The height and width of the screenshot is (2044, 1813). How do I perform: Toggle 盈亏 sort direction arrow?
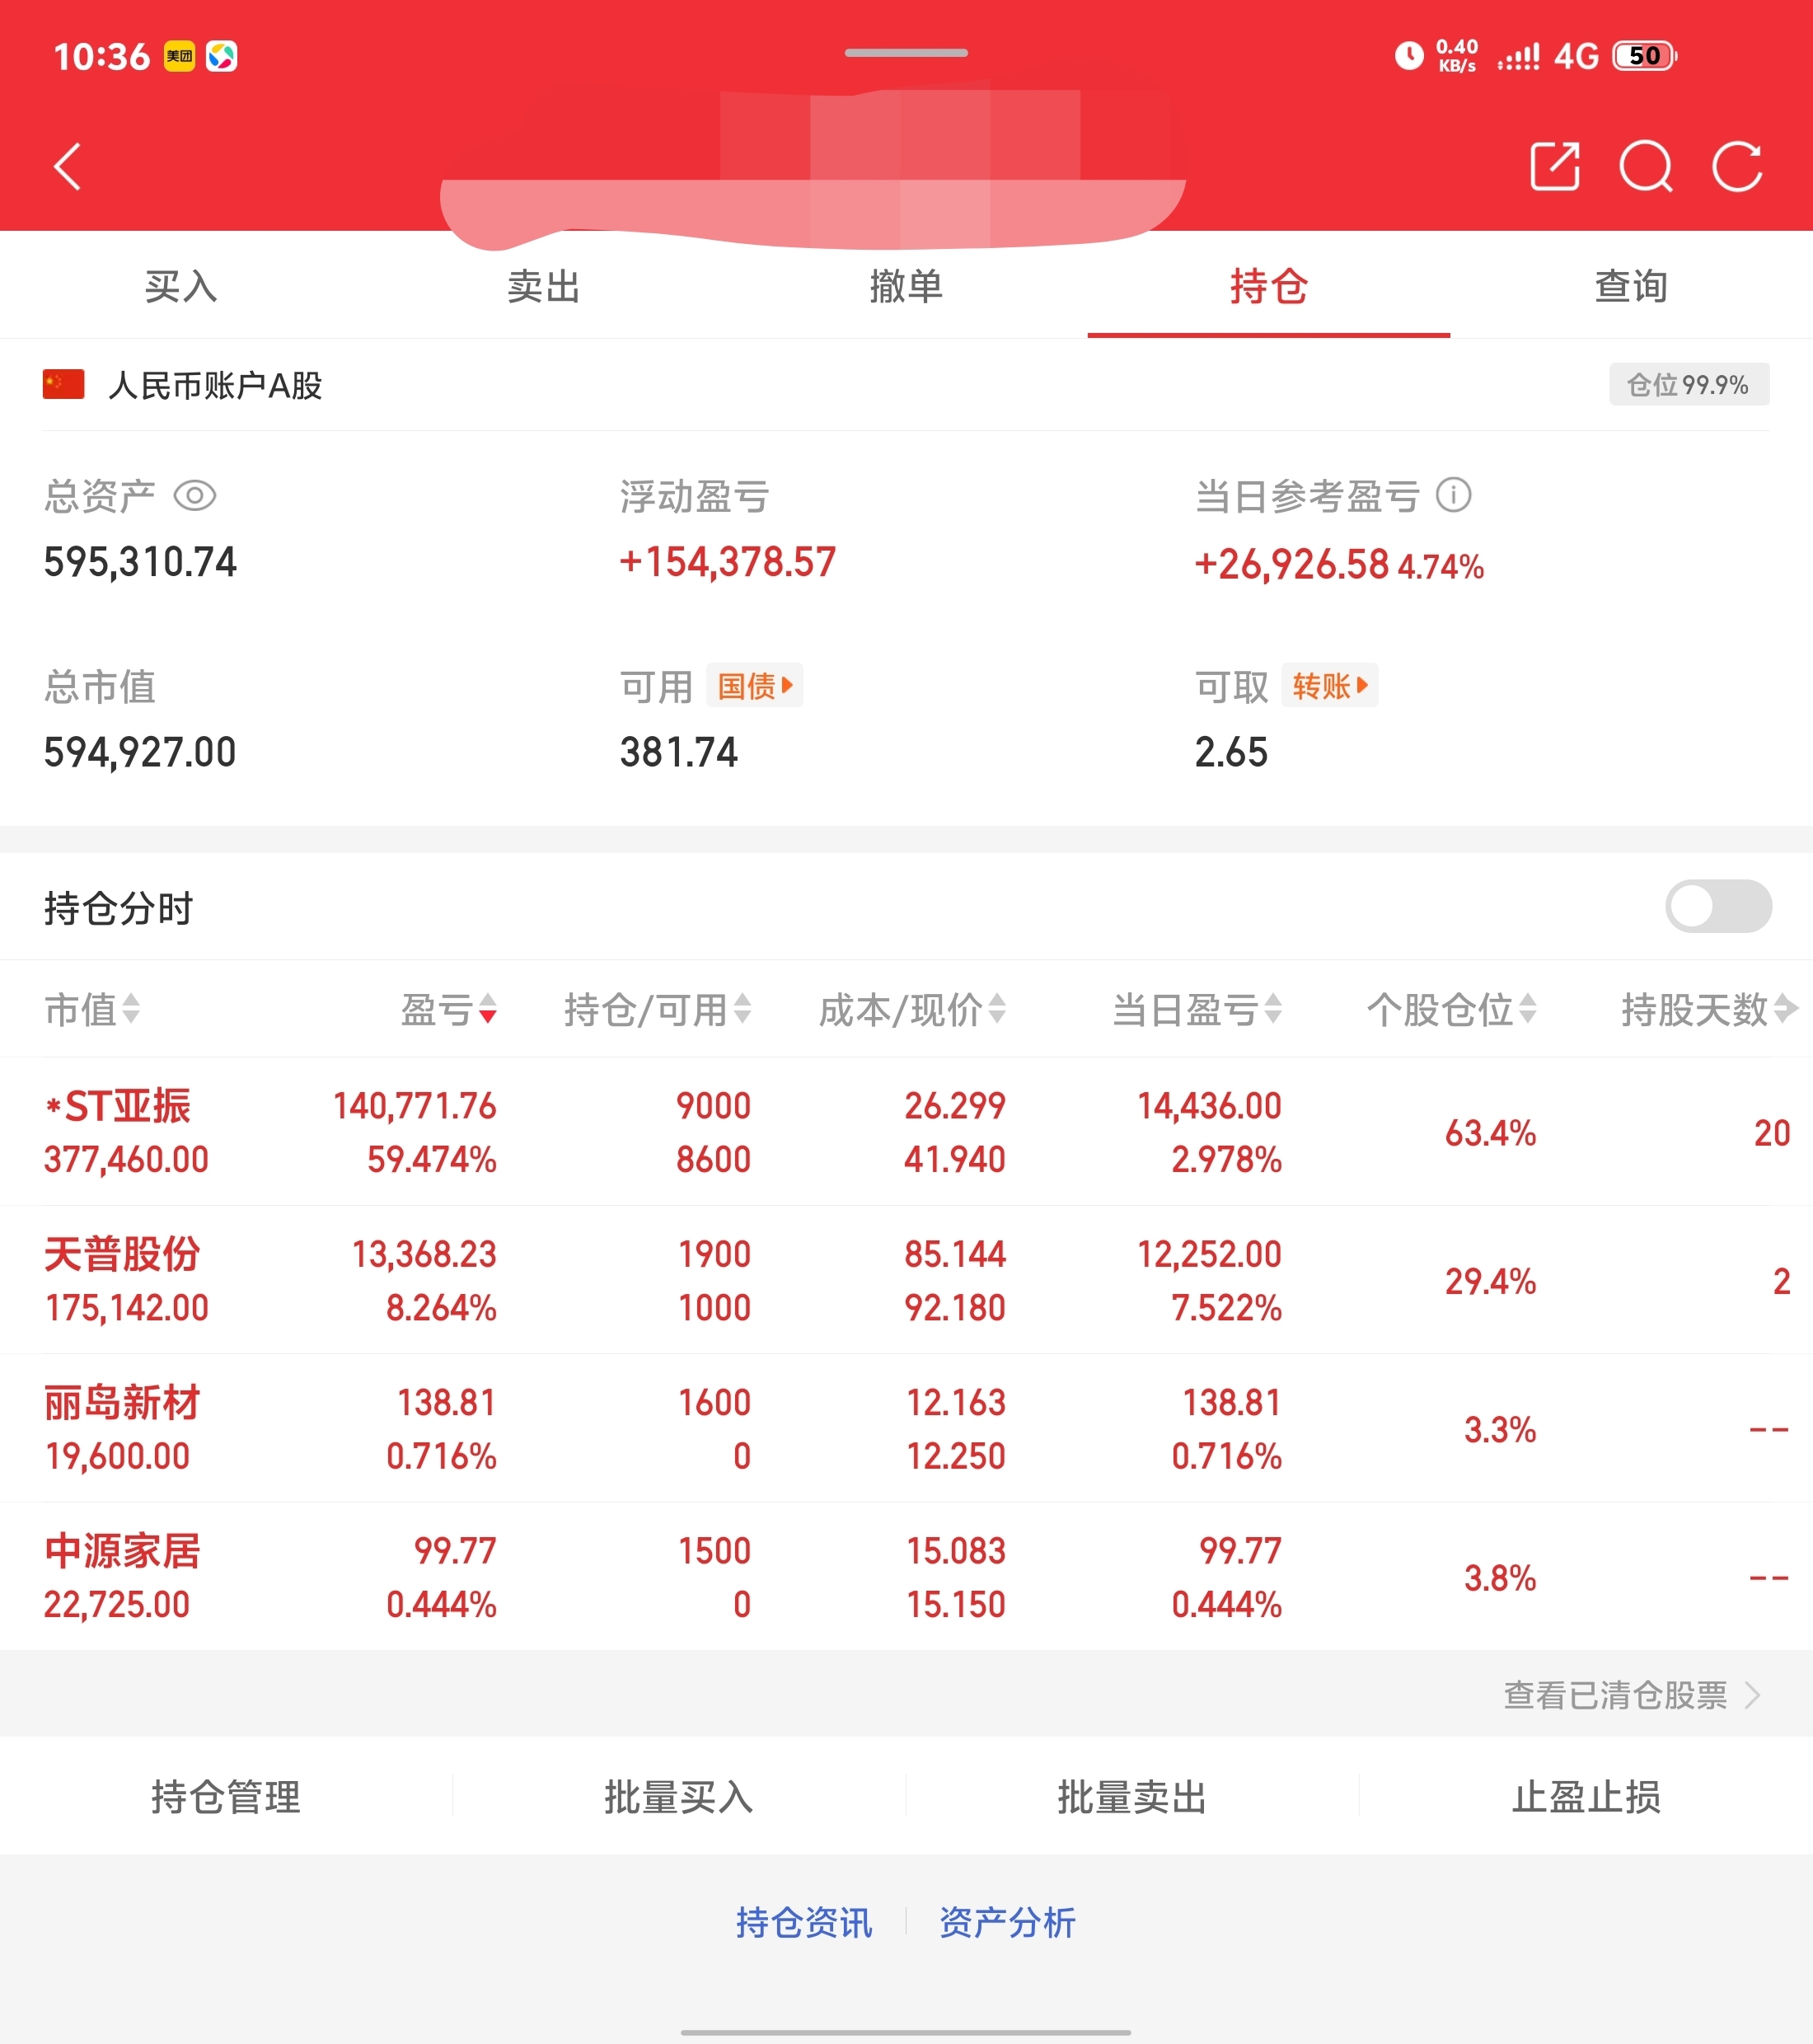[487, 1009]
